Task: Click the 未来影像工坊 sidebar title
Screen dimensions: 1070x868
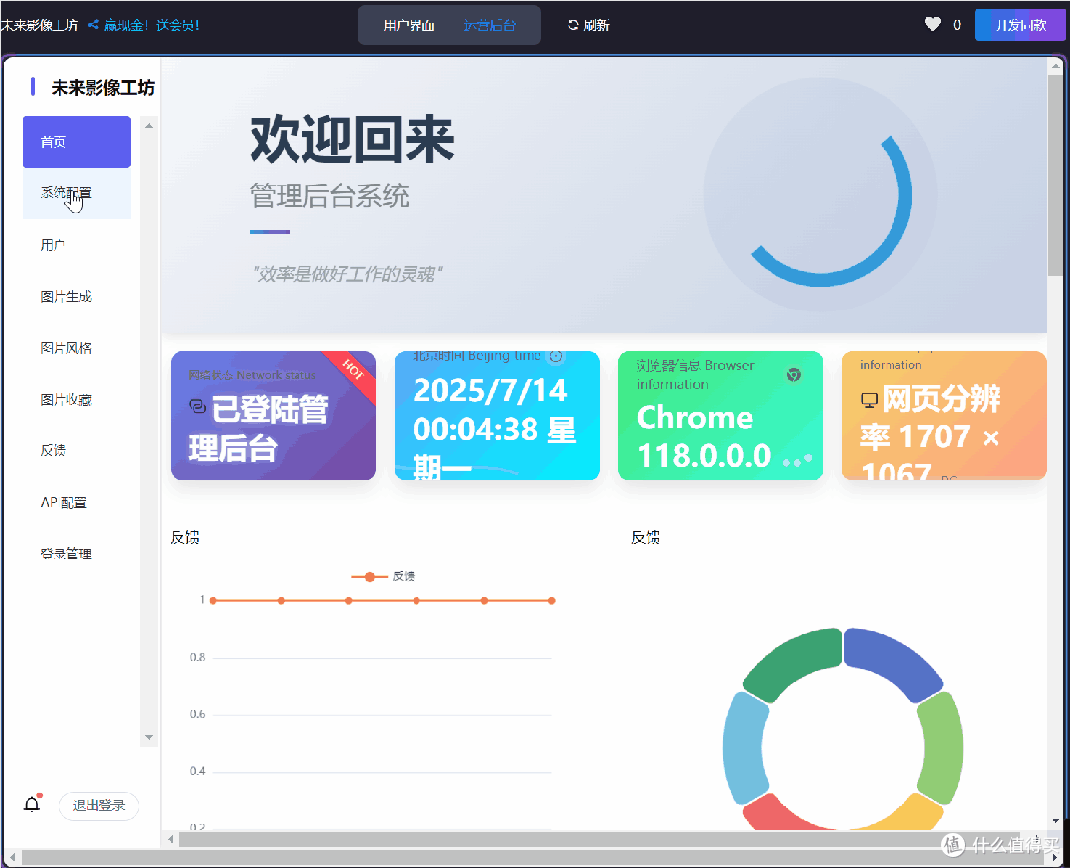Action: [102, 88]
